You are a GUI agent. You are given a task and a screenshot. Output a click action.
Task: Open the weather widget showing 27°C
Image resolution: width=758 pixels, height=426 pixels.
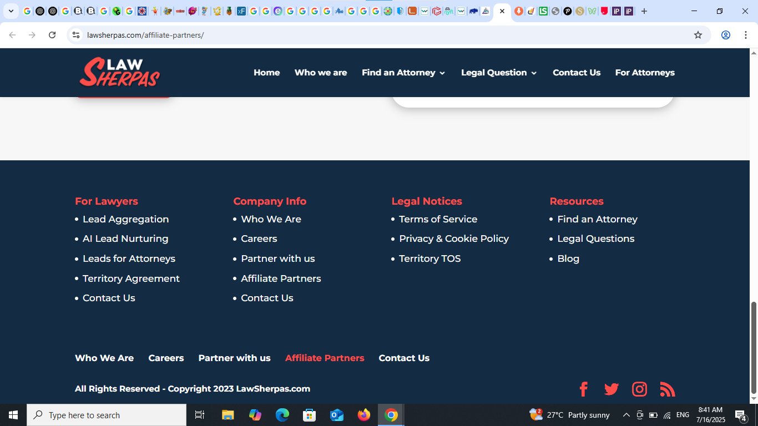tap(569, 415)
